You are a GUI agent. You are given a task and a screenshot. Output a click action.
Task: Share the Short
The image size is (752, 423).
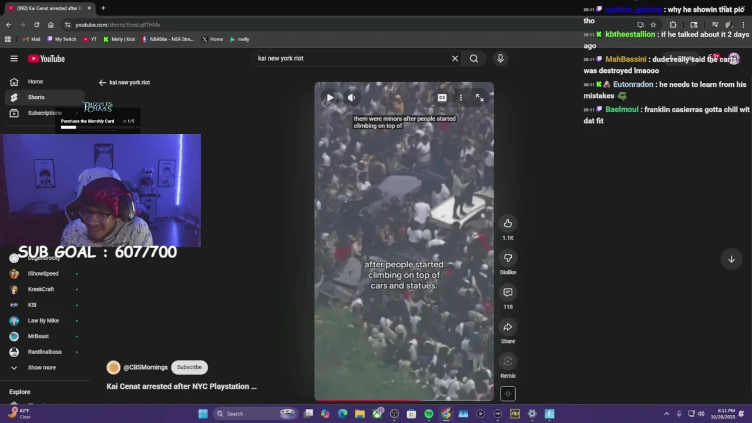point(508,327)
